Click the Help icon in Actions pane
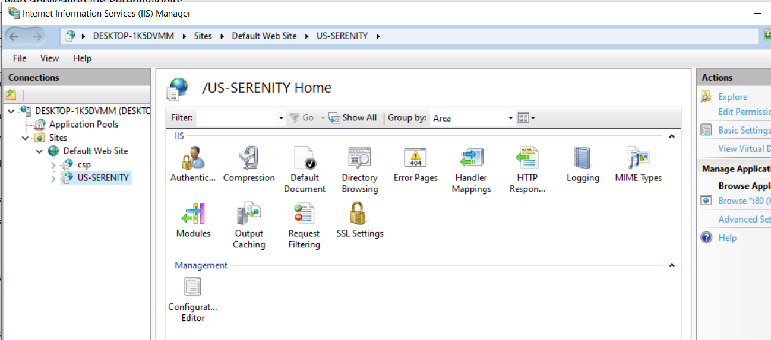The width and height of the screenshot is (771, 340). coord(706,237)
